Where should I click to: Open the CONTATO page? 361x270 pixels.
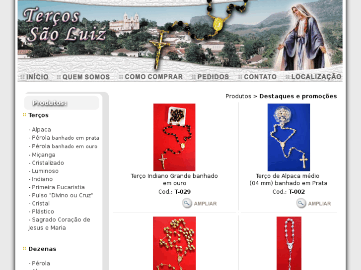[x=257, y=77]
